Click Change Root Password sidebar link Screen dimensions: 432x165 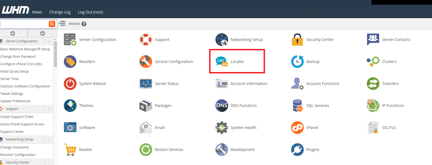click(18, 57)
